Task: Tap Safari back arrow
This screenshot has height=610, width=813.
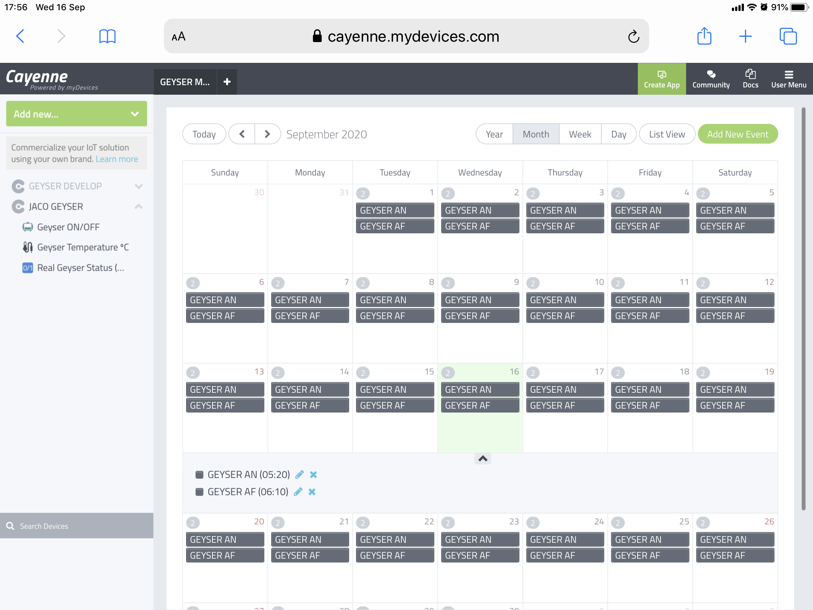Action: [x=20, y=36]
